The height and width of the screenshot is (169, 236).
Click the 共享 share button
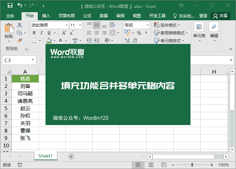pos(220,16)
